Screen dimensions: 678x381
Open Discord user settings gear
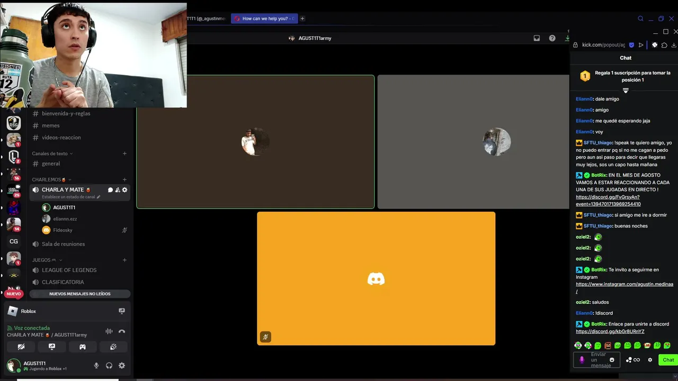[x=122, y=365]
